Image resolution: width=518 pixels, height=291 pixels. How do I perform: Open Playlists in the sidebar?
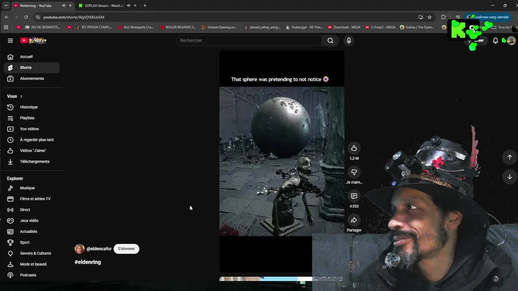32,118
